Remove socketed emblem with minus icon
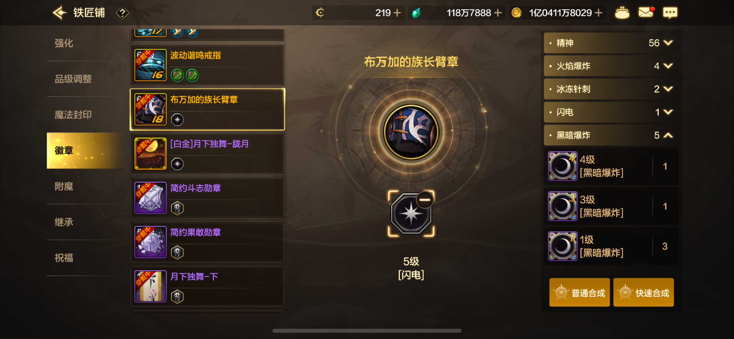 [x=424, y=200]
